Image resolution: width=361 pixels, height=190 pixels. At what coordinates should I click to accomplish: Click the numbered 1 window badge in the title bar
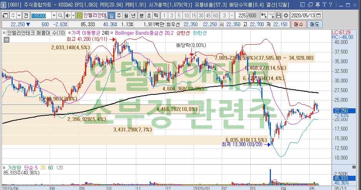(3, 5)
